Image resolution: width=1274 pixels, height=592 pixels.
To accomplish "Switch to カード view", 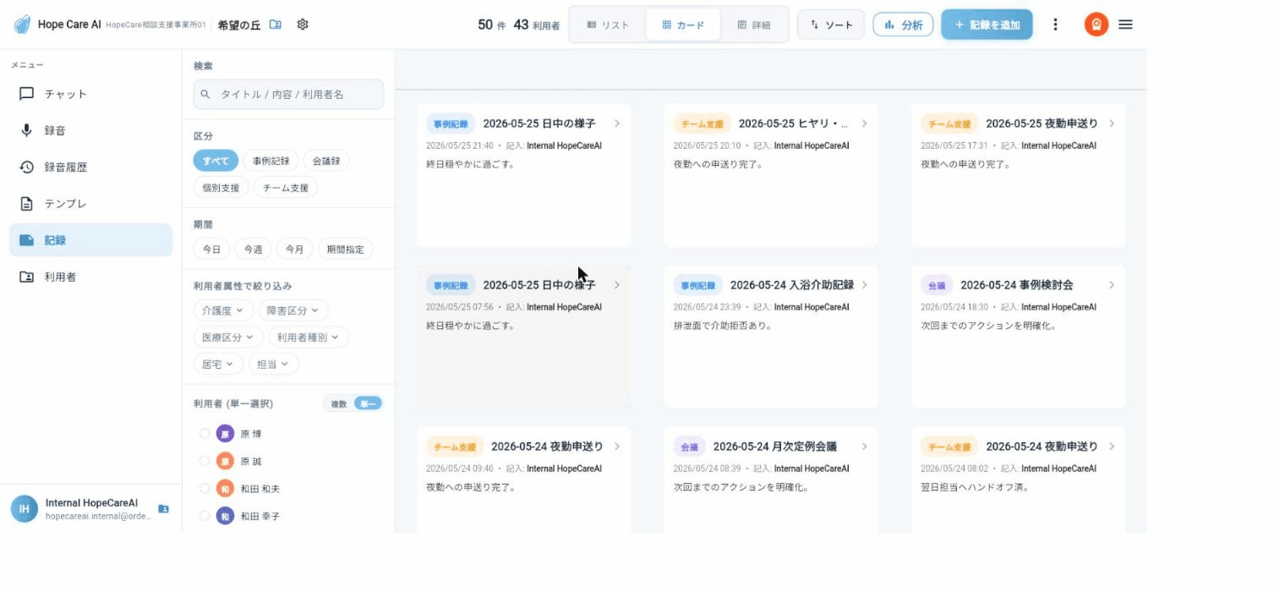I will click(x=683, y=25).
